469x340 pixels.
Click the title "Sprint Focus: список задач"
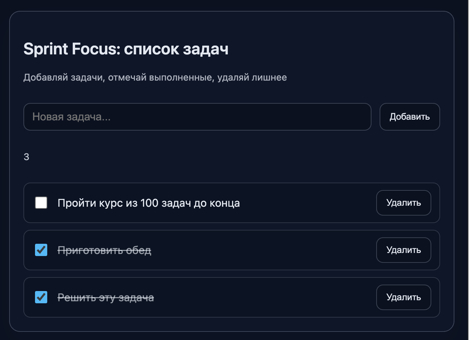pyautogui.click(x=125, y=49)
